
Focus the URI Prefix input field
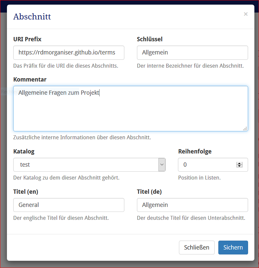click(x=69, y=52)
